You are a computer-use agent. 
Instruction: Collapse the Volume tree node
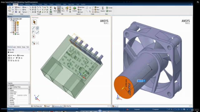tap(10, 32)
